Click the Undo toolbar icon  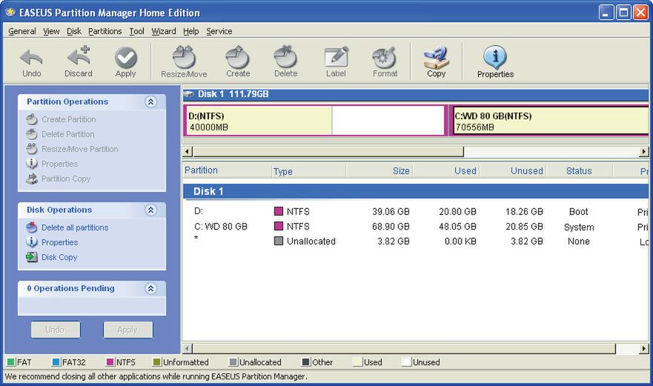tap(31, 58)
